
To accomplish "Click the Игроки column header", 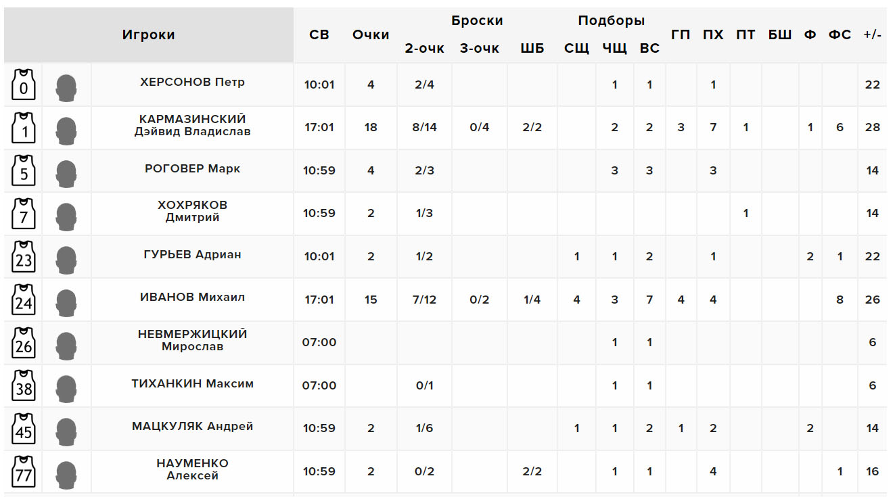I will point(149,34).
